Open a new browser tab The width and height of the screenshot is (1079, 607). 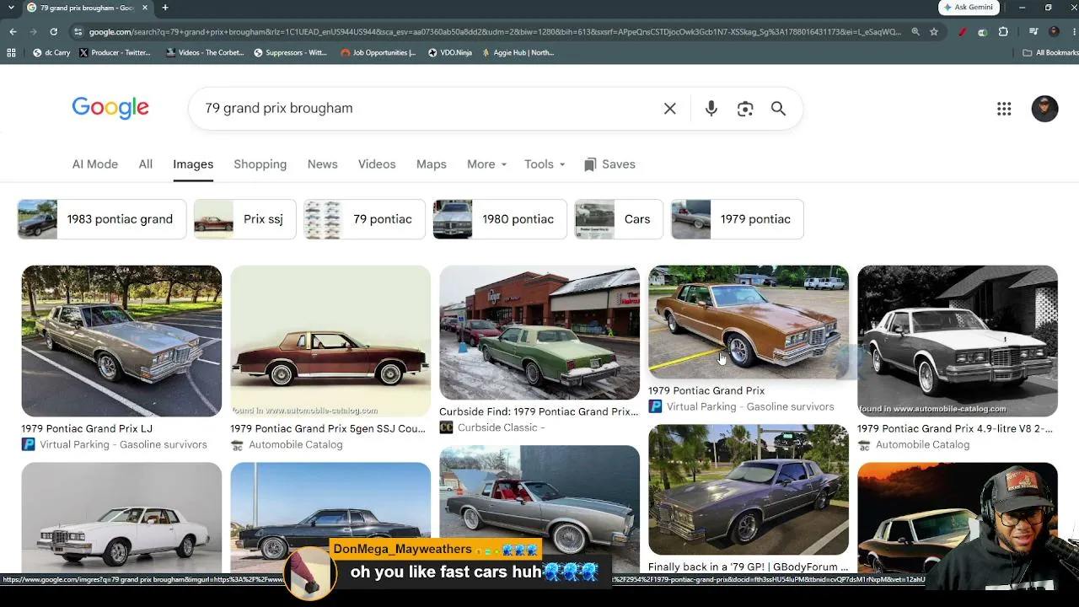click(165, 8)
